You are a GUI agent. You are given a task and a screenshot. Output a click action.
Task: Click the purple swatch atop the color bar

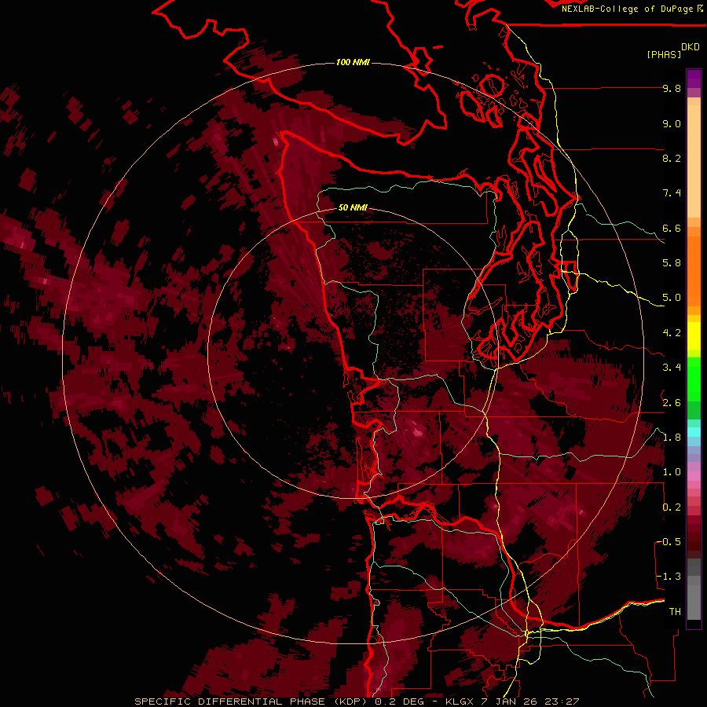[x=694, y=79]
